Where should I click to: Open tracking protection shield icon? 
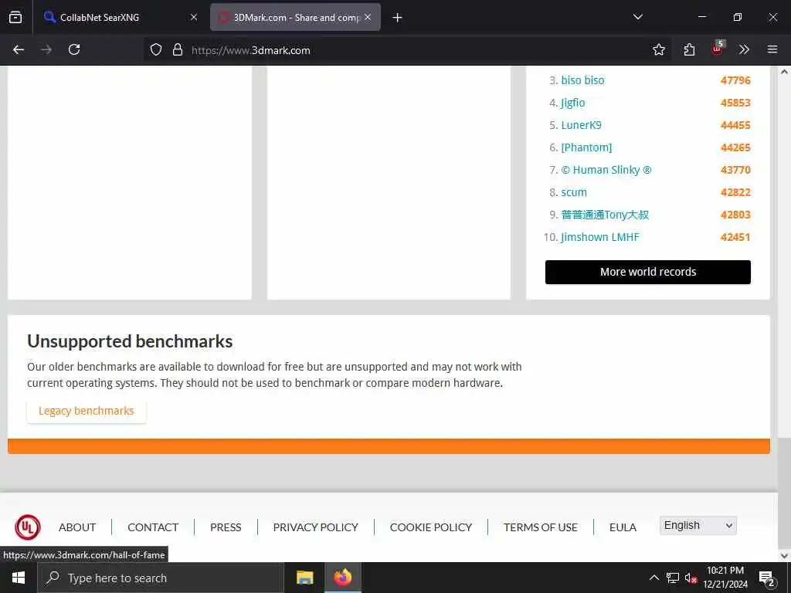pyautogui.click(x=156, y=49)
